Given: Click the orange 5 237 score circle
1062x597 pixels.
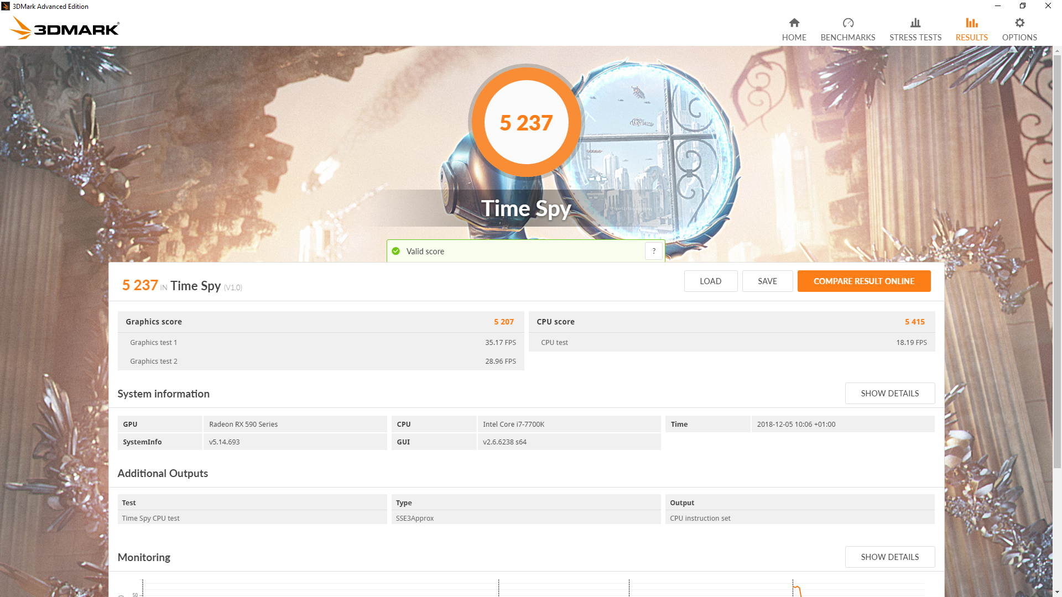Looking at the screenshot, I should click(x=526, y=122).
